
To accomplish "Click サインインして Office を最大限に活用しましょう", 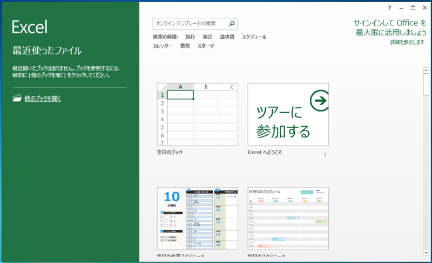I will (389, 27).
